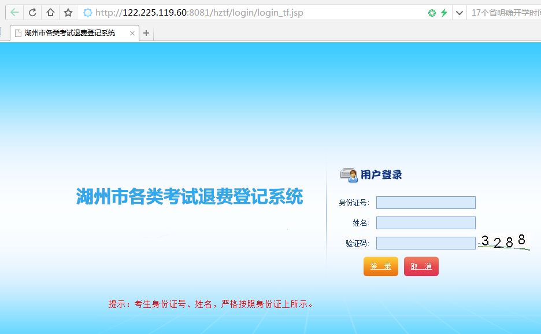Bookmark this page with the star icon
The height and width of the screenshot is (334, 541).
(x=68, y=13)
